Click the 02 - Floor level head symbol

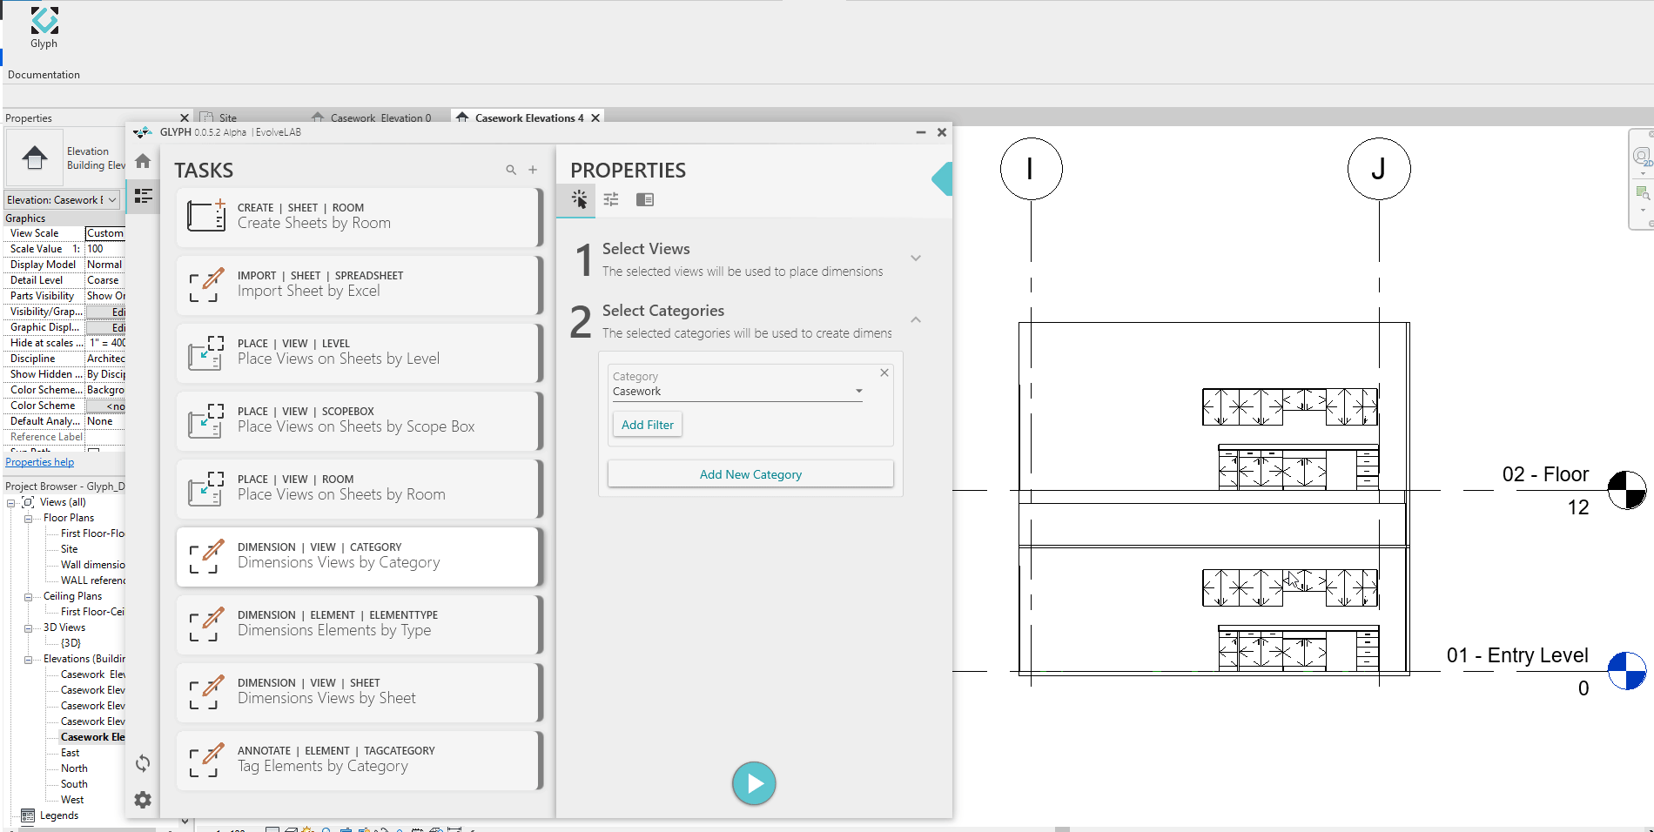pyautogui.click(x=1626, y=490)
